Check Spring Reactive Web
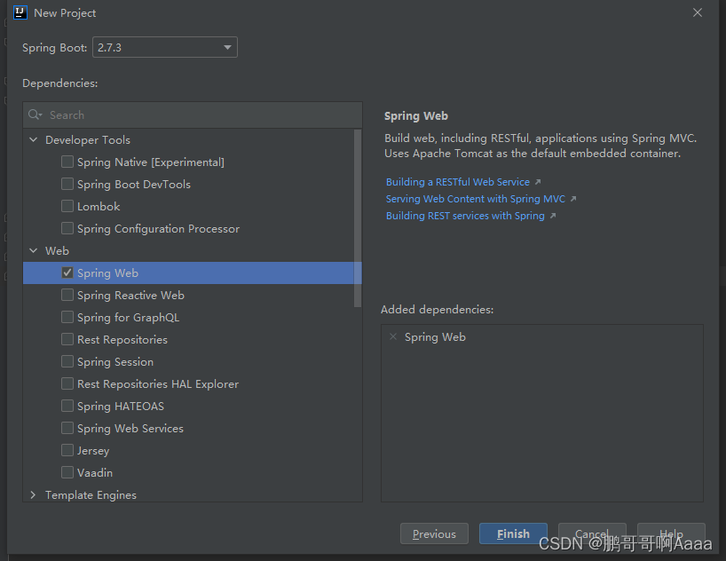The image size is (726, 561). 67,295
